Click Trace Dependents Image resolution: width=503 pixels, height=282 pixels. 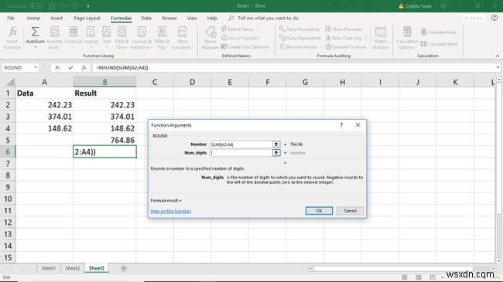click(300, 38)
